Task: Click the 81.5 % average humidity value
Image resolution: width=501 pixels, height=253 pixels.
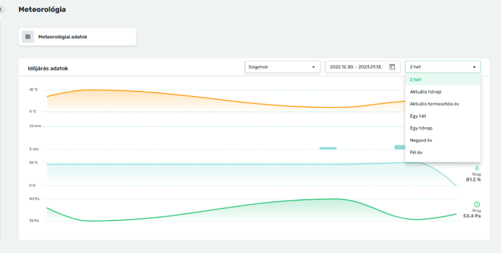Action: coord(473,180)
